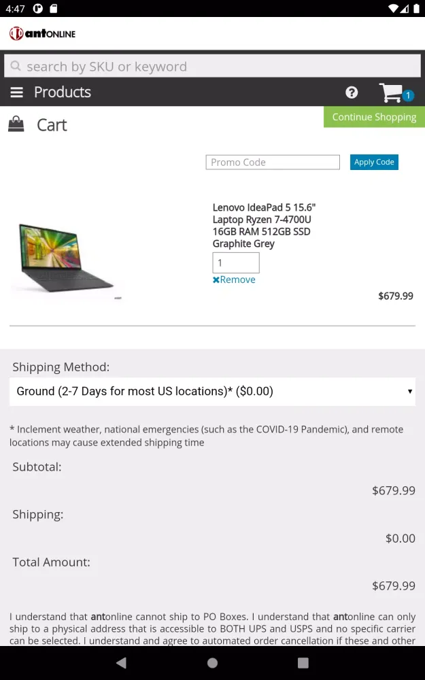Focus the SKU or keyword search box
This screenshot has width=425, height=680.
(x=212, y=66)
